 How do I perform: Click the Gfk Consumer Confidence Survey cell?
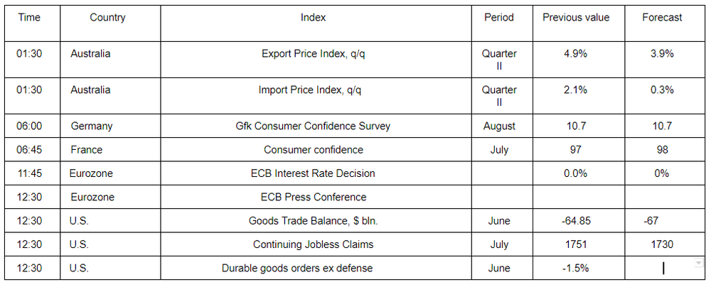pos(316,126)
